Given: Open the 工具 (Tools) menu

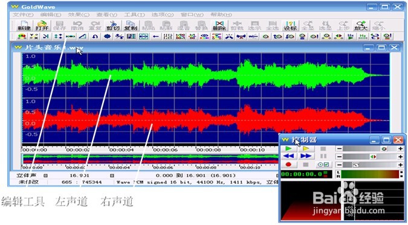Looking at the screenshot, I should point(134,14).
